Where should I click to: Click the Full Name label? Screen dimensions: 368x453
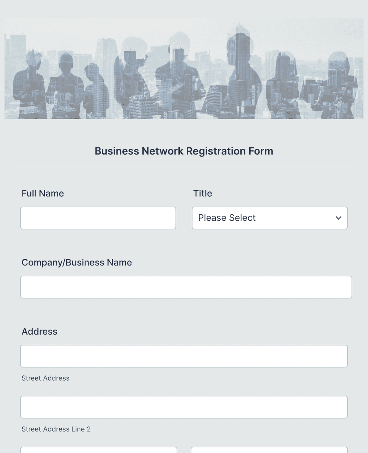[43, 193]
